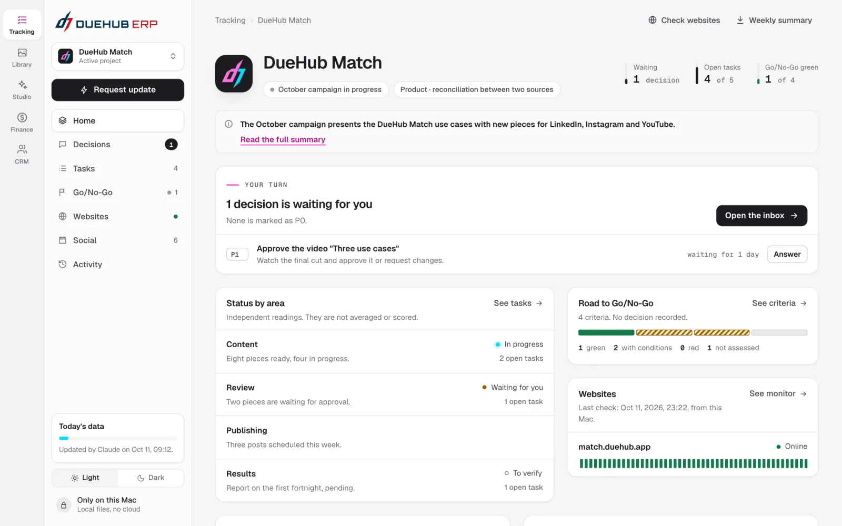Click Check websites in top bar
The height and width of the screenshot is (526, 842).
tap(684, 21)
